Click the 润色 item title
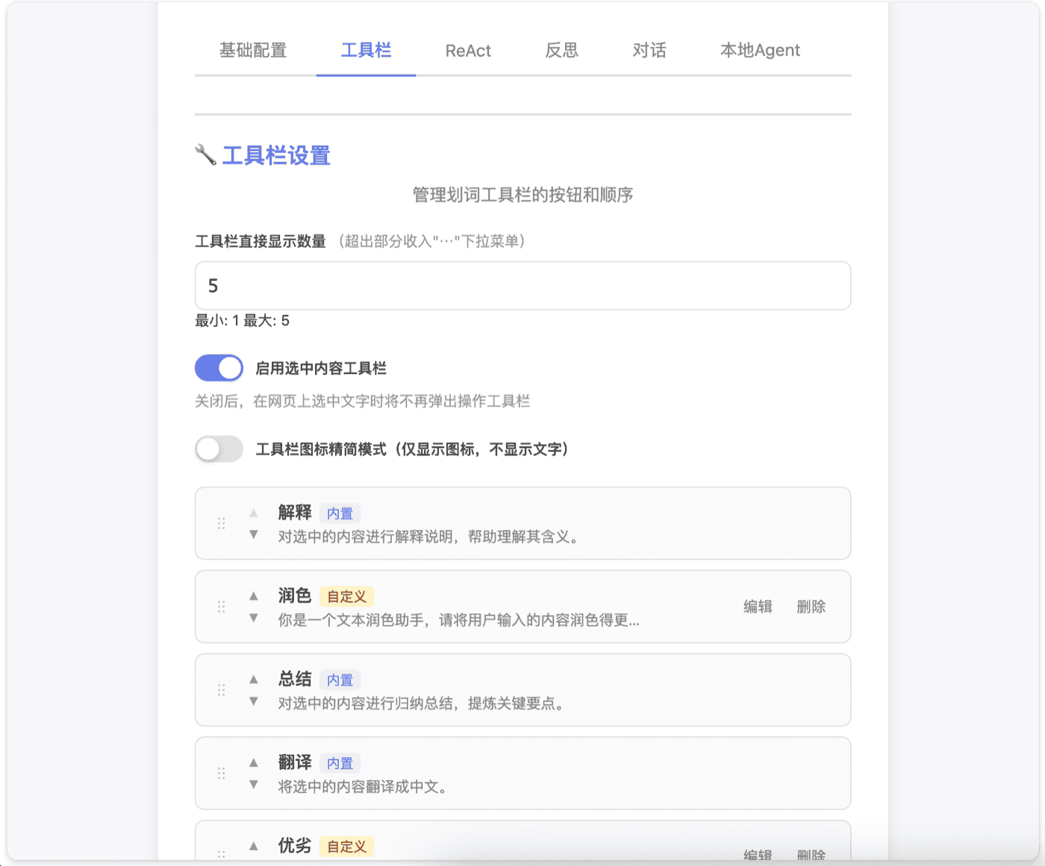 [295, 595]
